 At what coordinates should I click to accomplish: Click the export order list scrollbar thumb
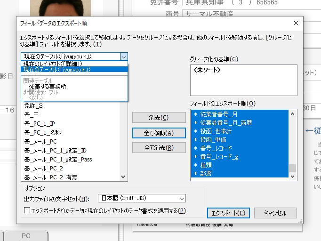coord(293,169)
